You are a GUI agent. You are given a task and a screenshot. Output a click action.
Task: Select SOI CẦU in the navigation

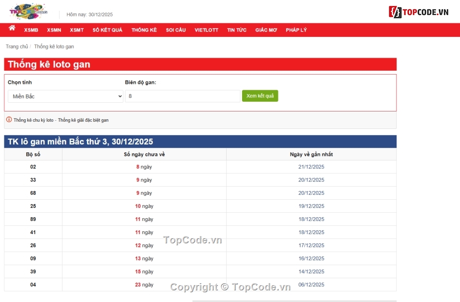175,30
